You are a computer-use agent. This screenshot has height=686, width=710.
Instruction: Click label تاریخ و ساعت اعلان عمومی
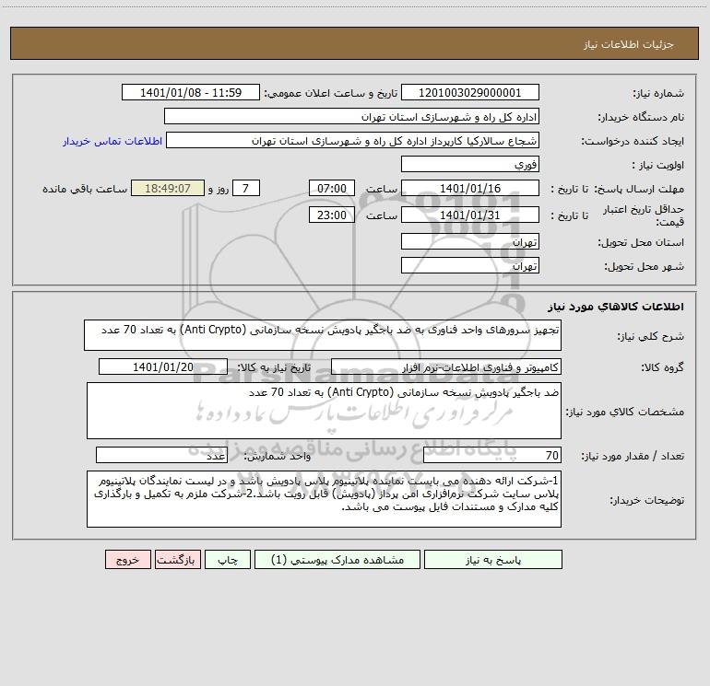331,94
